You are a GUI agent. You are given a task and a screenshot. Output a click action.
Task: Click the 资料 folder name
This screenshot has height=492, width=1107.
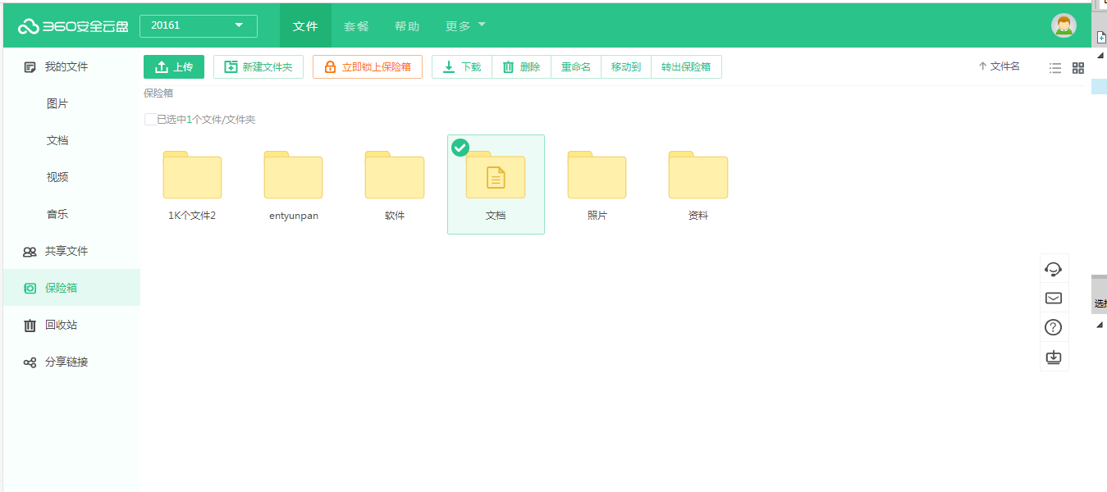698,216
